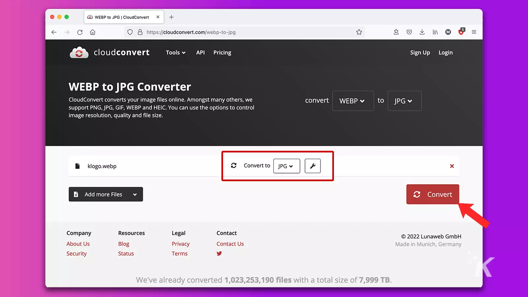Open the About Us footer link
The height and width of the screenshot is (297, 528).
coord(78,244)
